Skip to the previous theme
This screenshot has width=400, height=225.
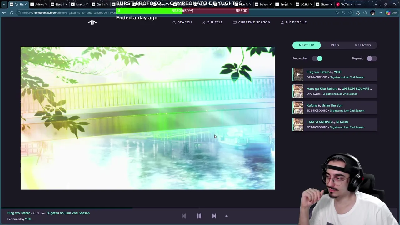(184, 216)
